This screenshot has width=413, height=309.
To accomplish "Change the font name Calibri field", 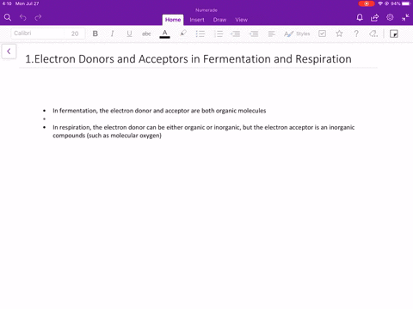I will click(x=38, y=33).
